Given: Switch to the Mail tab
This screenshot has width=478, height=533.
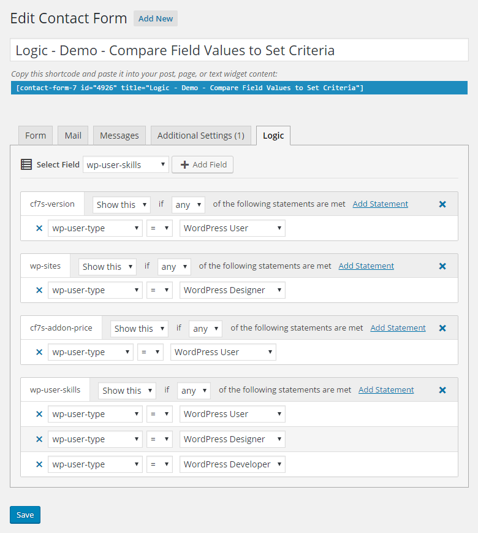Looking at the screenshot, I should (x=73, y=136).
